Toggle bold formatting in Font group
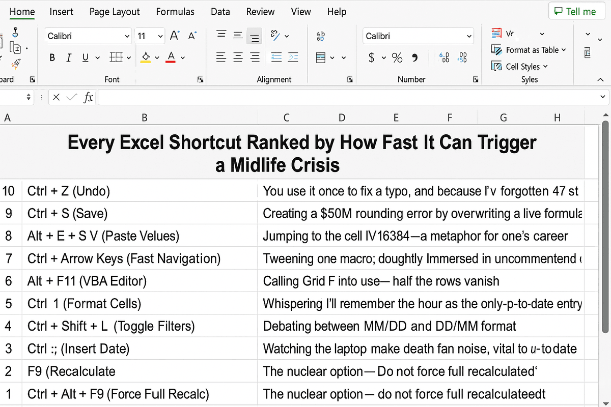Viewport: 611px width, 407px height. (x=52, y=58)
